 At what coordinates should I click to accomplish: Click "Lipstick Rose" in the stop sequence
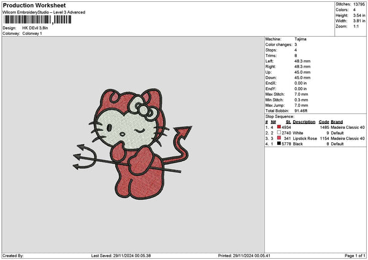pos(305,139)
